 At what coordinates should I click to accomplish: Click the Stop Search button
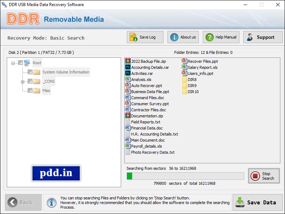point(264,175)
